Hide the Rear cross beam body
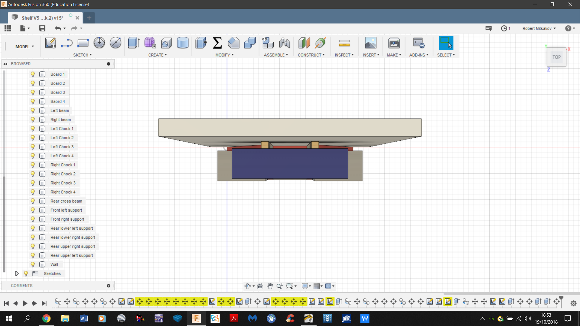 (33, 201)
